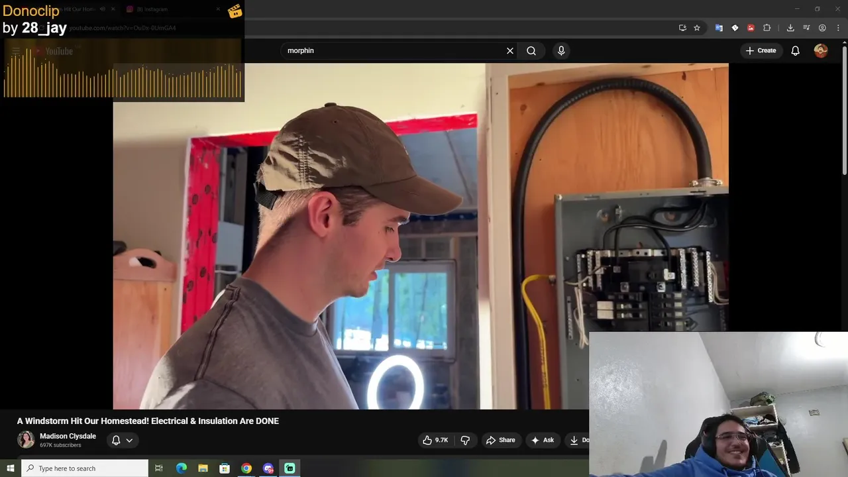Dislike the video
Viewport: 848px width, 477px height.
(x=465, y=440)
